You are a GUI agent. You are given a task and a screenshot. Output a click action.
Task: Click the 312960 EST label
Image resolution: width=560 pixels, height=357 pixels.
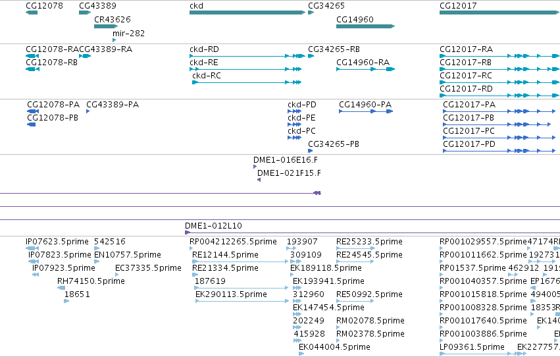point(308,294)
